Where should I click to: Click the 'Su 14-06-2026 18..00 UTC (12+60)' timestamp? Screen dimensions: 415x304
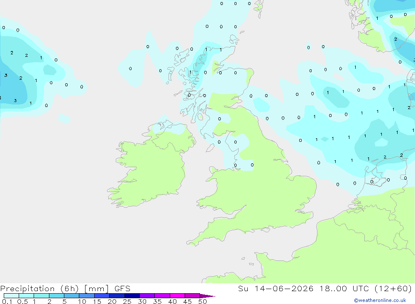click(x=325, y=289)
